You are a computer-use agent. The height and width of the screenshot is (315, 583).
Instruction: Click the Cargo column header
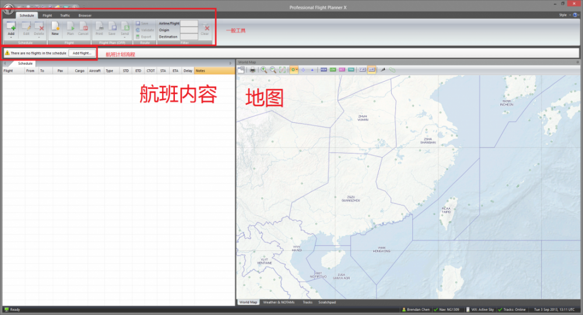pyautogui.click(x=78, y=70)
